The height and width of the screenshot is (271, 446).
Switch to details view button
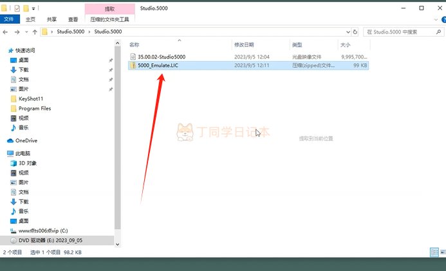coord(434,252)
